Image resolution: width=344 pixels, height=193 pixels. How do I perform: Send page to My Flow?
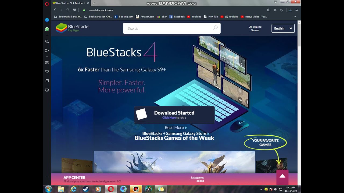(275, 10)
